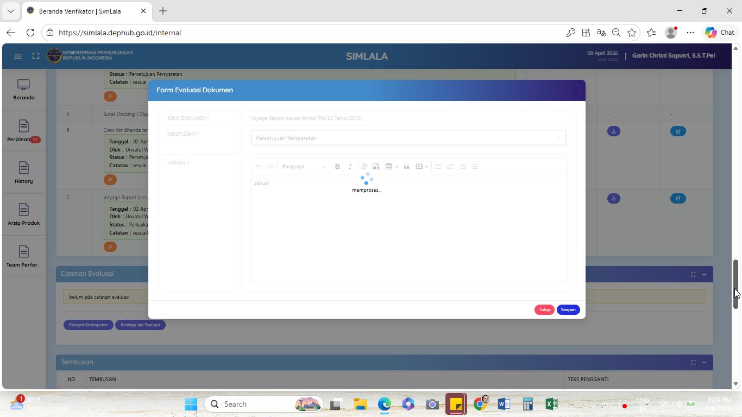Open the Paragraph style dropdown
Viewport: 742px width, 417px height.
point(304,167)
